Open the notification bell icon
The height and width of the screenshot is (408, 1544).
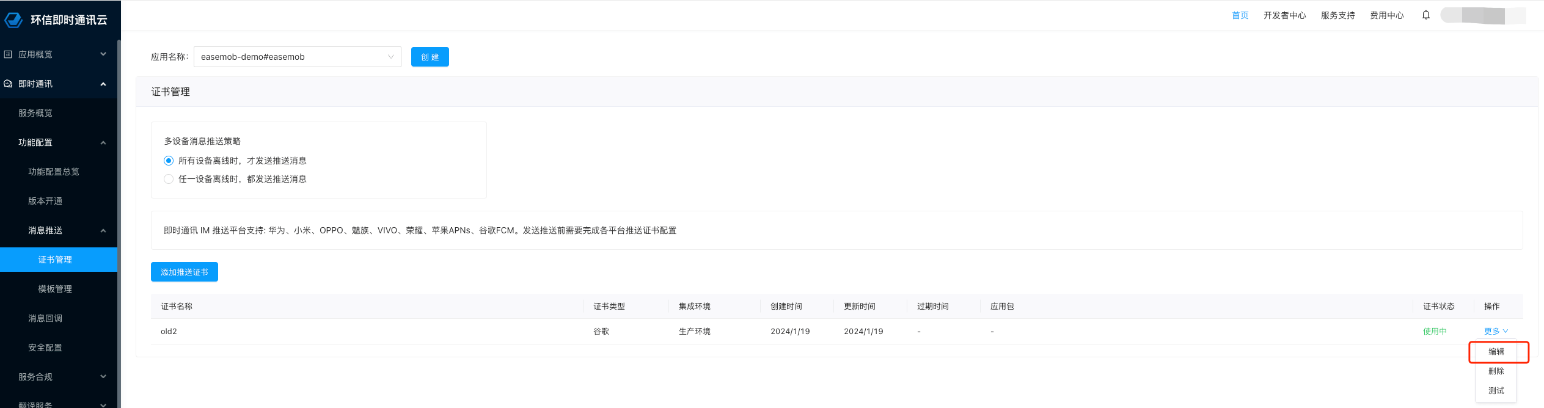[x=1425, y=15]
